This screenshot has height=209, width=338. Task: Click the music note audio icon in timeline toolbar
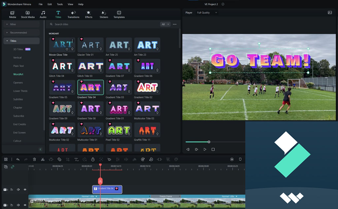pos(51,160)
